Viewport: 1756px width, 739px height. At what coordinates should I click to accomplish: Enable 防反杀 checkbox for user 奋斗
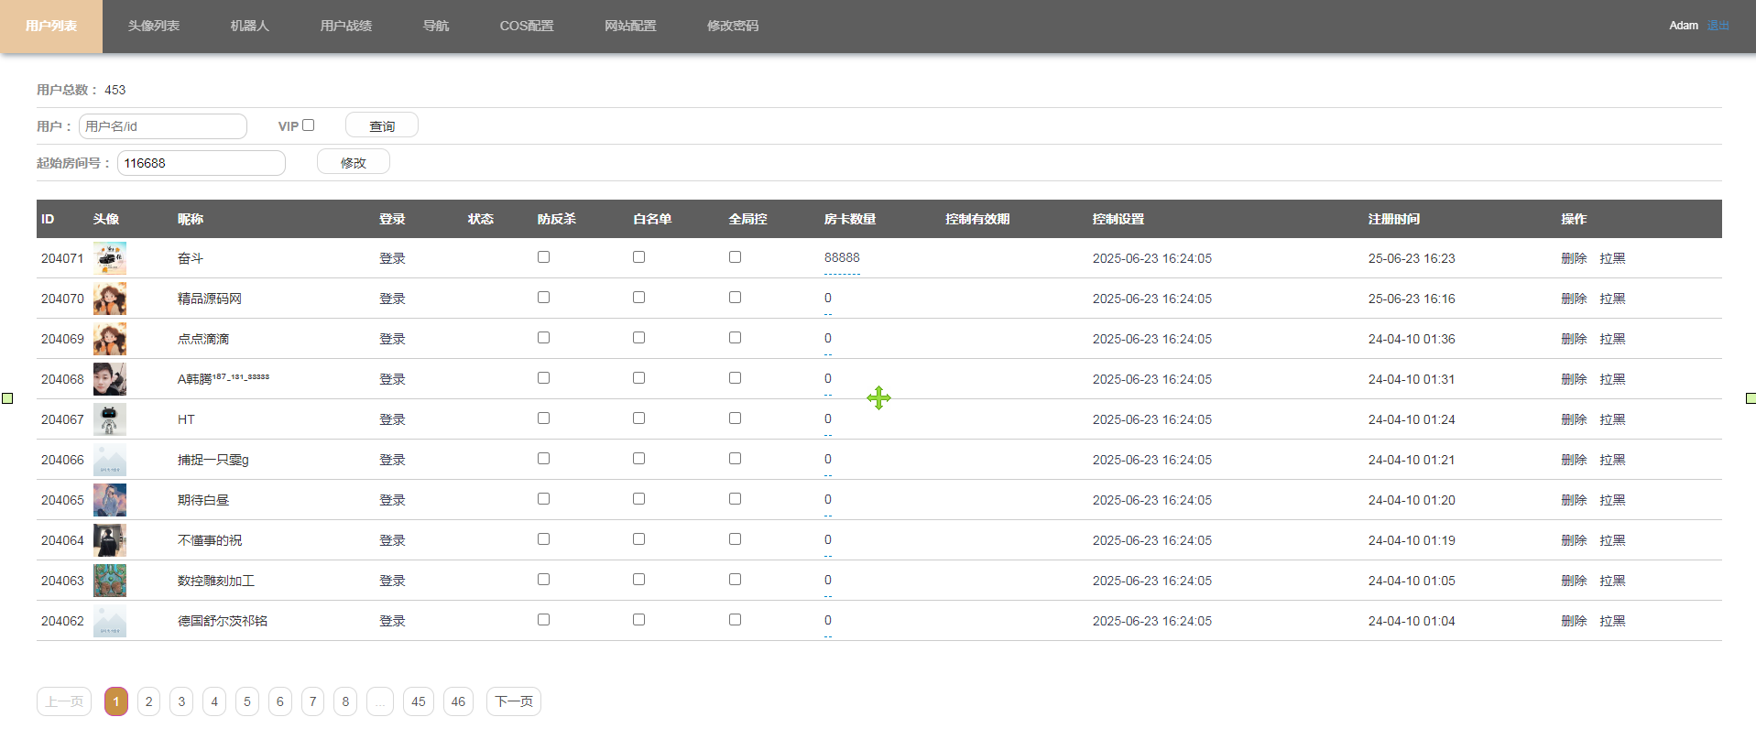click(x=543, y=257)
